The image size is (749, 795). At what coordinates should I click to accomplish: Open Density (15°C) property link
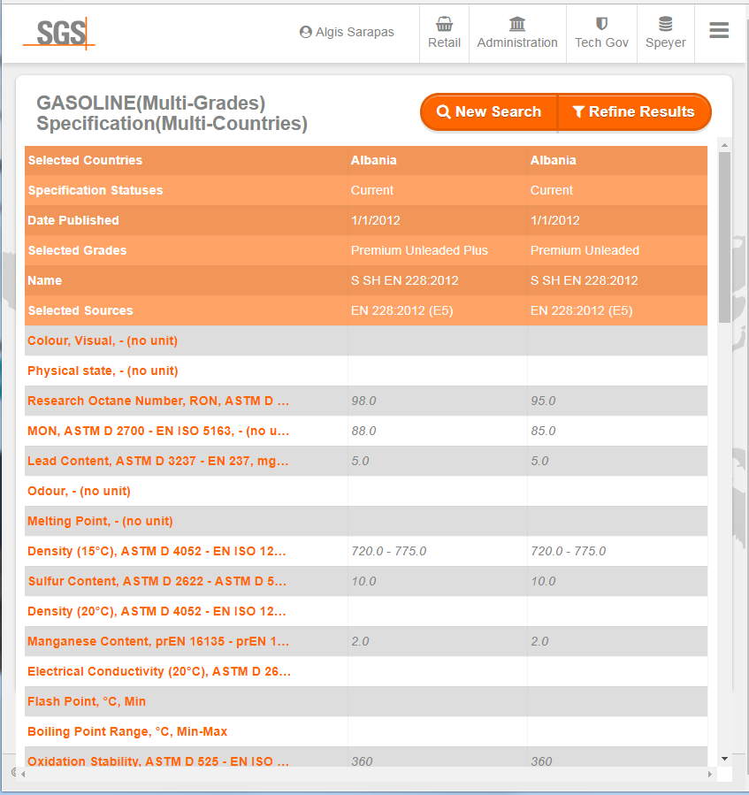pos(157,551)
